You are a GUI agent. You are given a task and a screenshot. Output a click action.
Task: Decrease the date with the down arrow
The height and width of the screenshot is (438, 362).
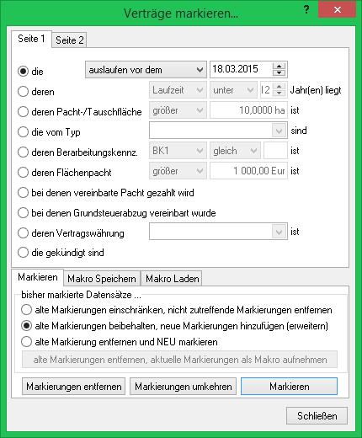pos(279,73)
